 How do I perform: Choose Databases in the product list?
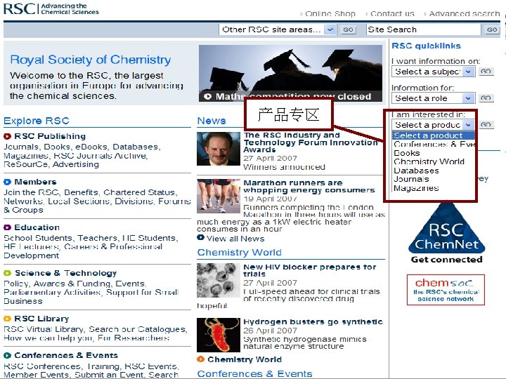(x=434, y=171)
